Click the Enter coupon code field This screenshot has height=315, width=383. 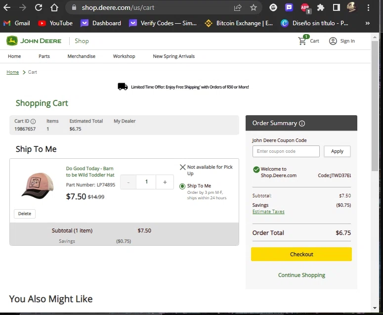pyautogui.click(x=286, y=151)
